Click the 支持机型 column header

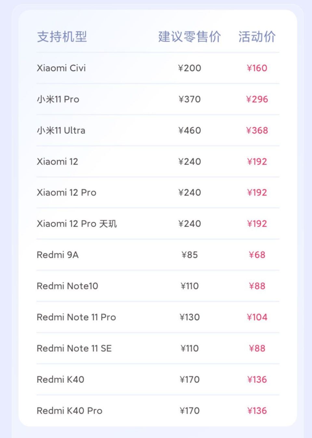click(x=62, y=37)
